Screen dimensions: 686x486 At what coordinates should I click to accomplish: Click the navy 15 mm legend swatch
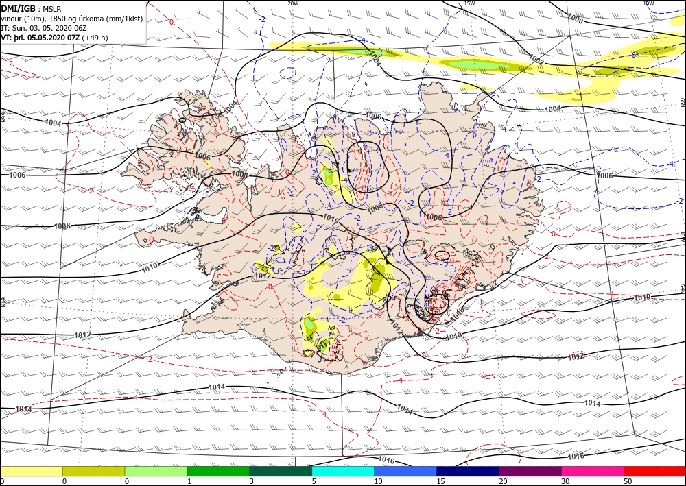pyautogui.click(x=468, y=471)
